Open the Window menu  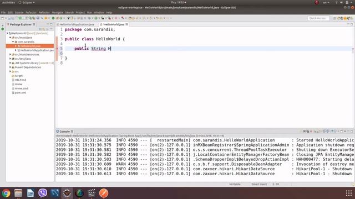[99, 12]
